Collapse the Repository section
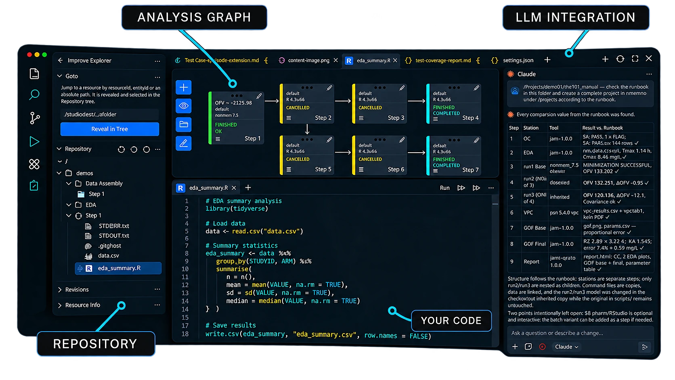 (x=59, y=149)
